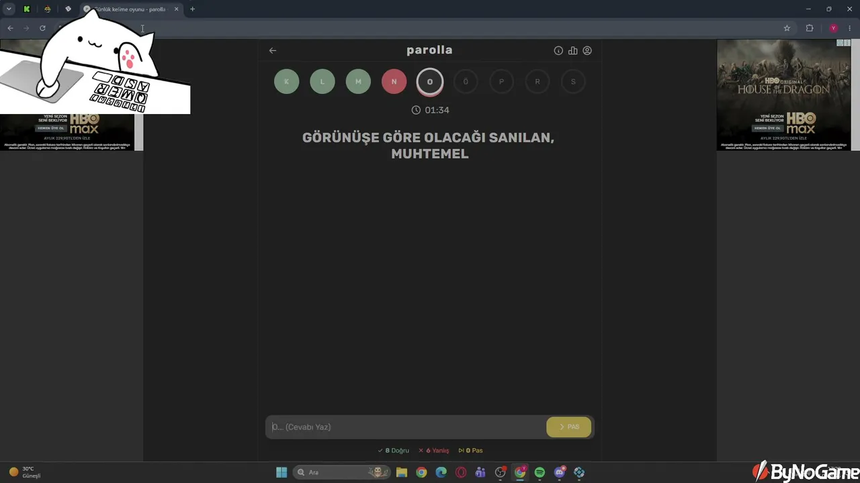
Task: Open the left HBO Max ad banner
Action: tap(67, 131)
